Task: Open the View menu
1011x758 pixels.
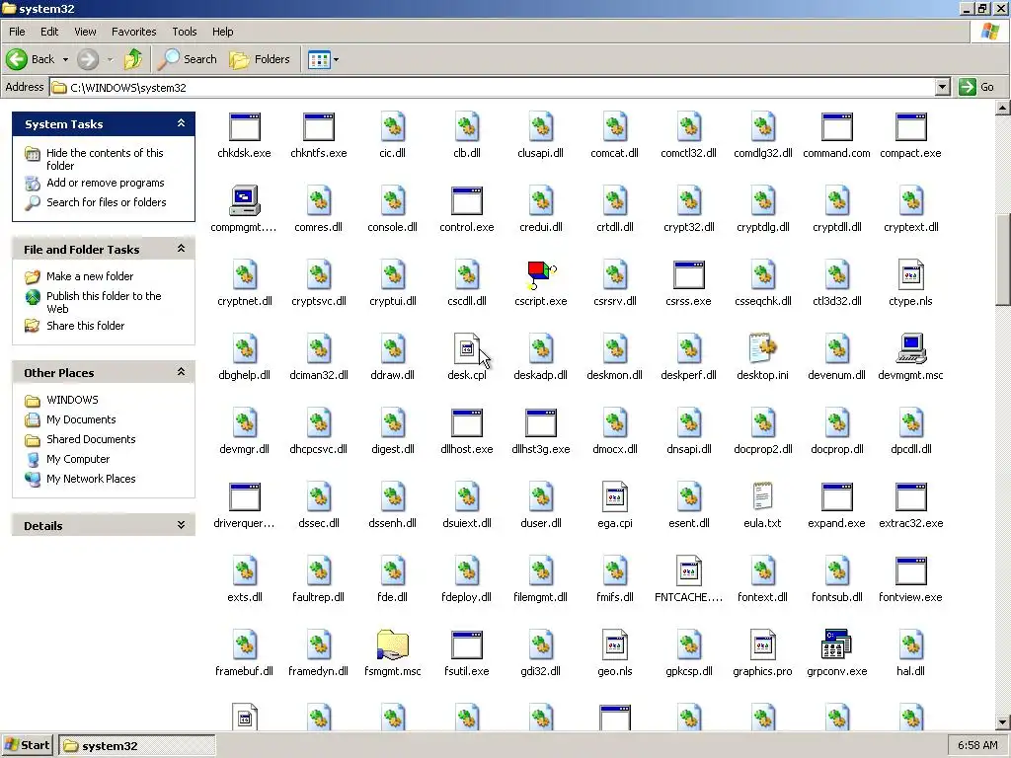Action: pos(85,32)
